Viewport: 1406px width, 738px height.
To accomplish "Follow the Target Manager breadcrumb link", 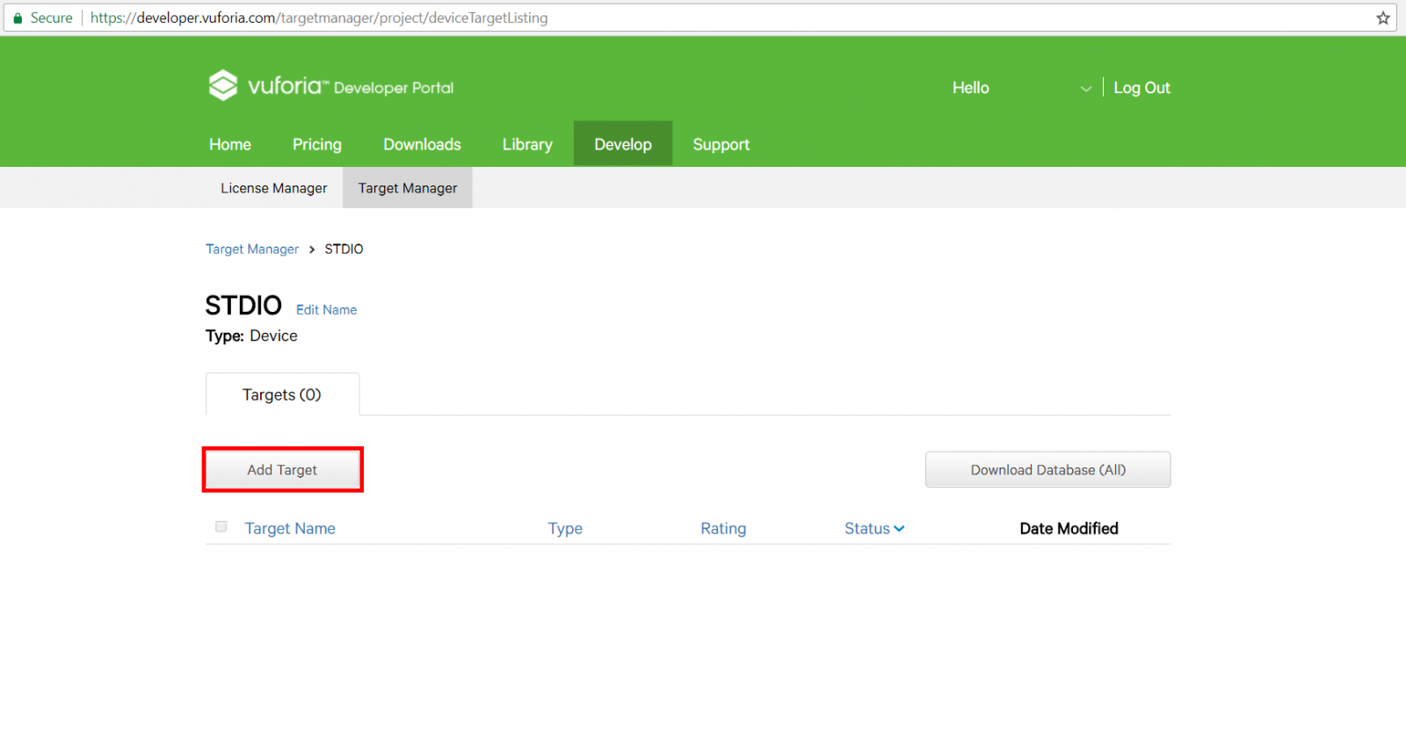I will click(x=252, y=250).
